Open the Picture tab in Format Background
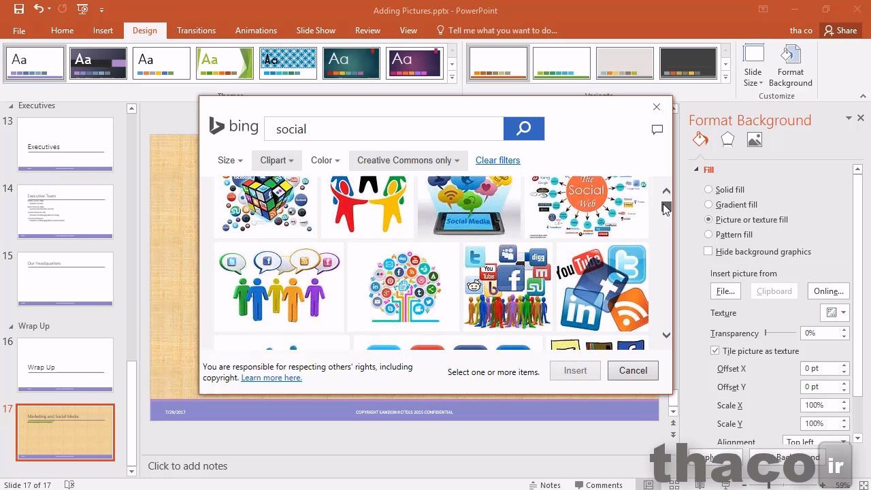Viewport: 871px width, 490px height. (754, 140)
